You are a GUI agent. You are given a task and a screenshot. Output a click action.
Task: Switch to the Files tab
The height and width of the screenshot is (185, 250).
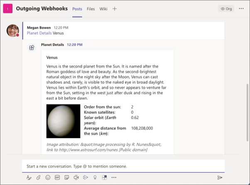[x=91, y=9]
